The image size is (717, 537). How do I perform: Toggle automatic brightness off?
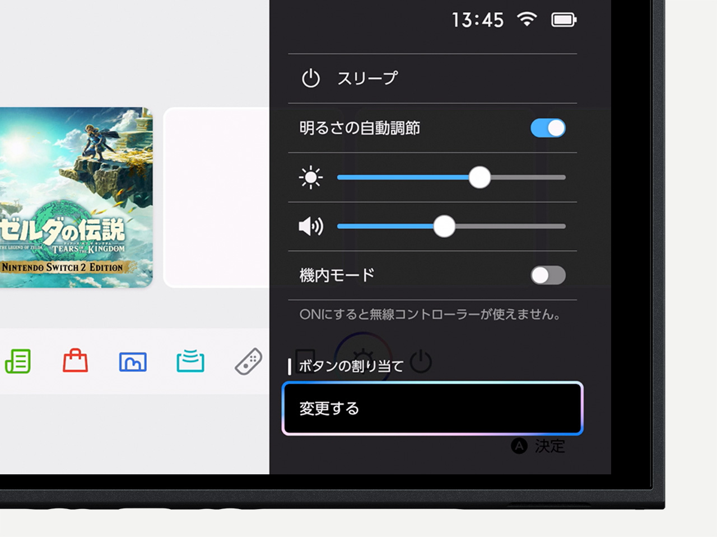click(x=547, y=128)
